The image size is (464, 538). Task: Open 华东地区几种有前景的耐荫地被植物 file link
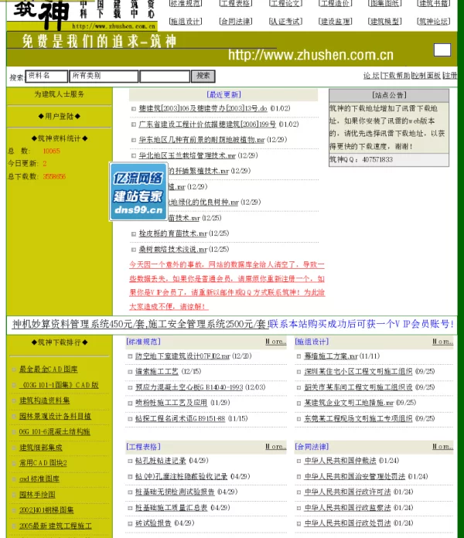pos(202,140)
